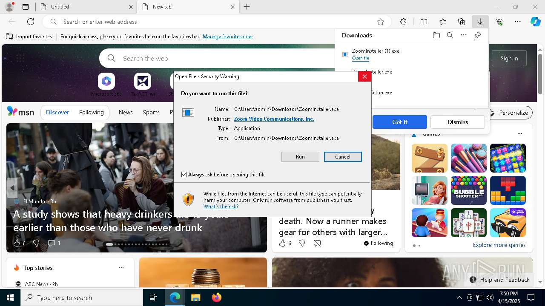Pin the Downloads panel
This screenshot has height=306, width=545.
(x=477, y=35)
